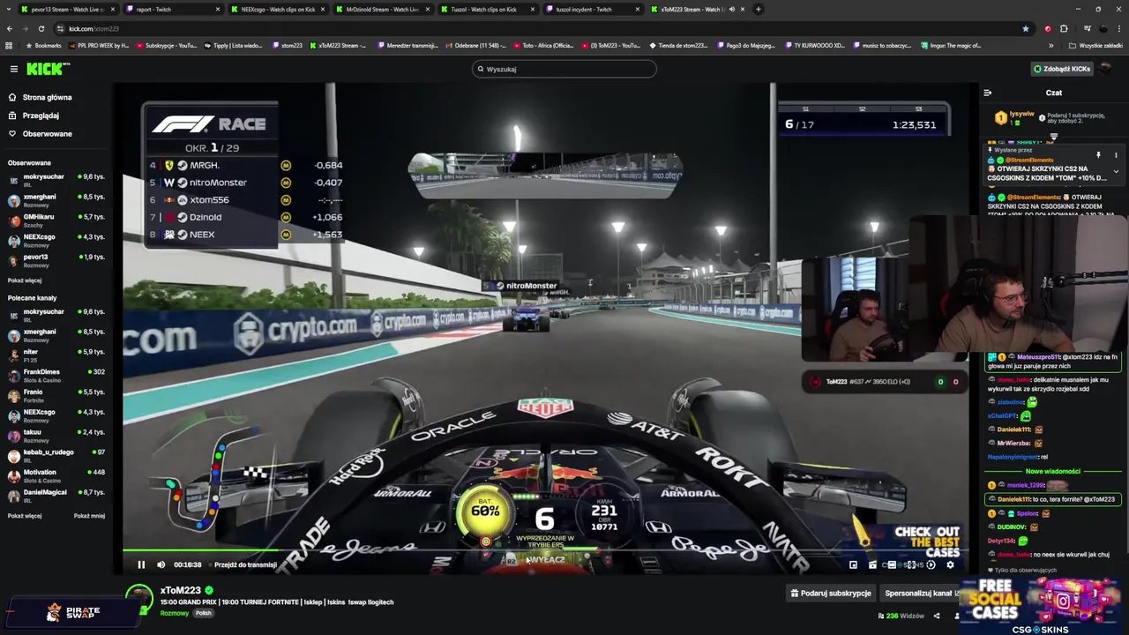Viewport: 1129px width, 635px height.
Task: Open niter channel in recommended list
Action: tap(56, 355)
